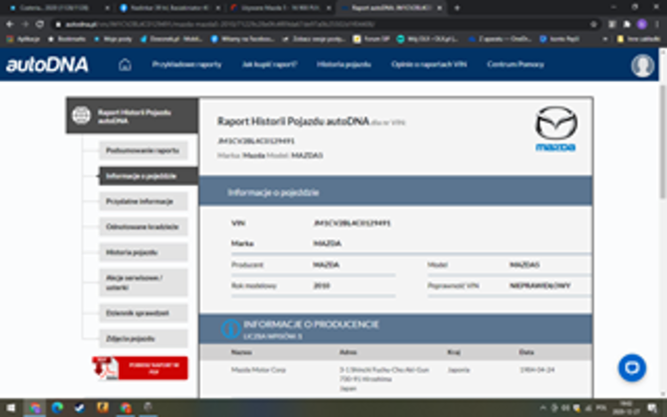The height and width of the screenshot is (417, 667).
Task: Switch to the Otomoto Mazda browser tab
Action: (281, 8)
